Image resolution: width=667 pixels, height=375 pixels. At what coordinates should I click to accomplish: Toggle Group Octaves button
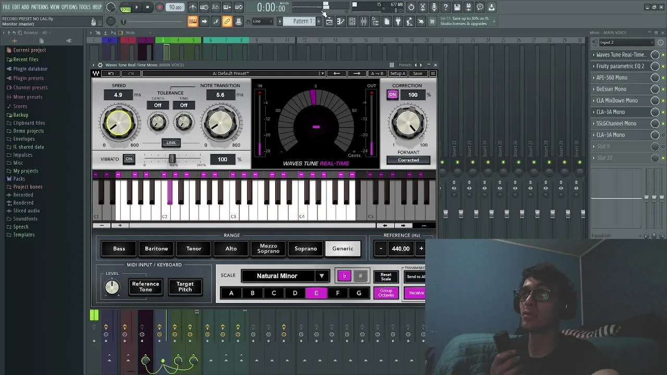click(x=386, y=293)
